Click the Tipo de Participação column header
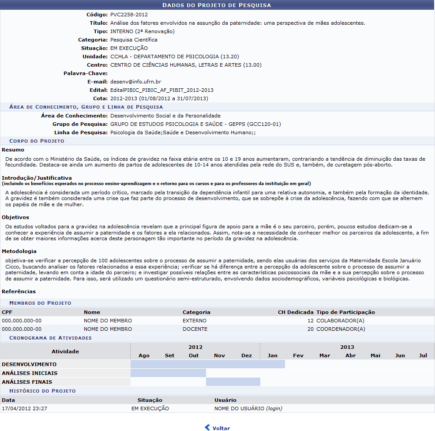The width and height of the screenshot is (435, 431). pos(345,312)
